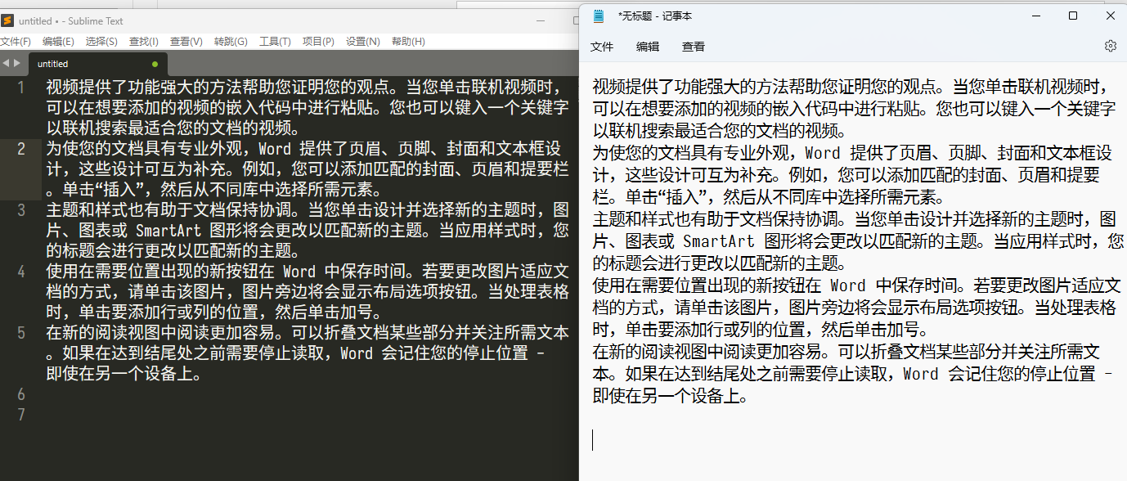Open 文件 menu in Notepad

[602, 47]
